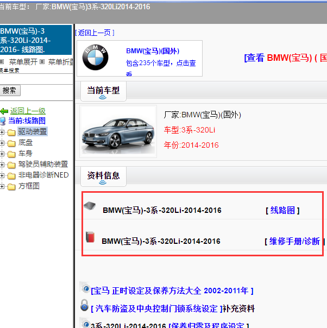
Task: Click the folder icon beside 驾驶员辅助装置
Action: pyautogui.click(x=11, y=165)
